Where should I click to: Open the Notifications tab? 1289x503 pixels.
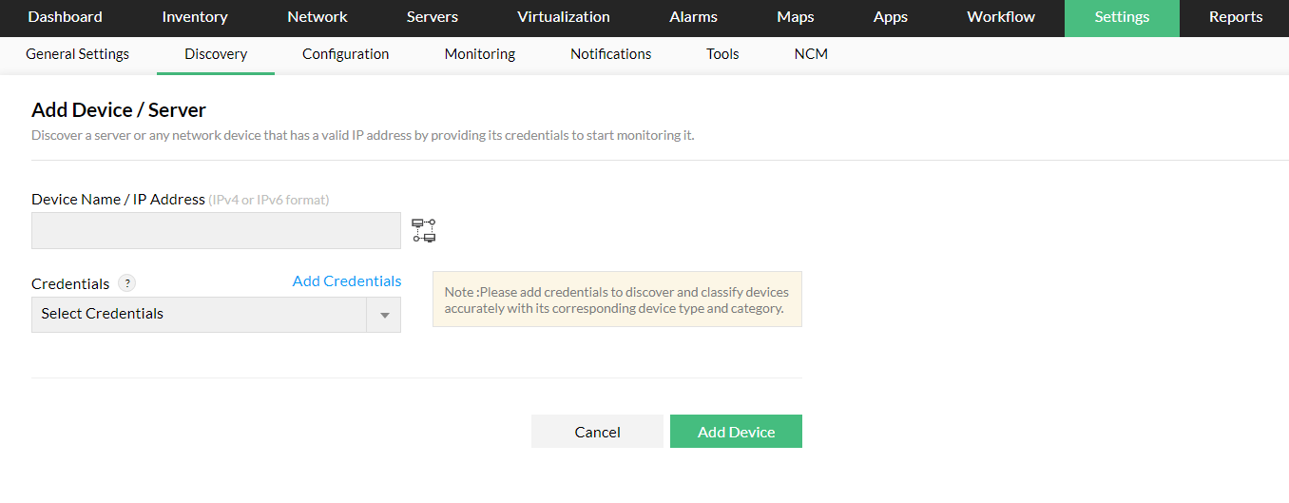(x=611, y=54)
